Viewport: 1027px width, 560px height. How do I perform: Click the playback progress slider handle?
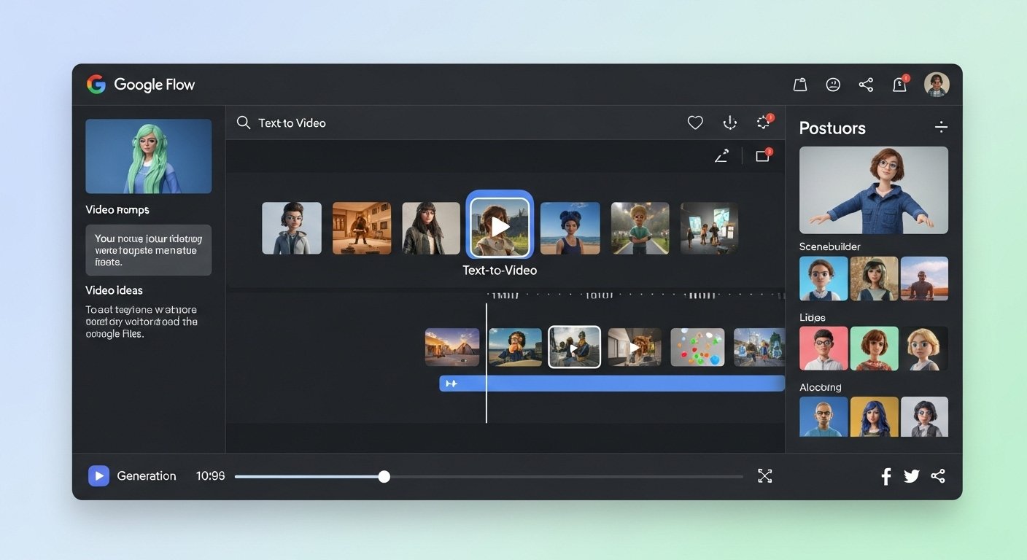point(384,477)
